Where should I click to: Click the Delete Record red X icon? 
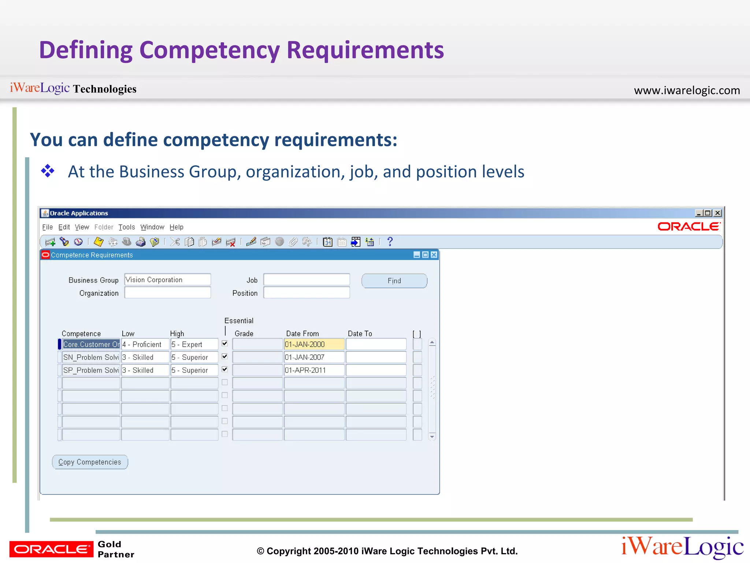[x=231, y=242]
